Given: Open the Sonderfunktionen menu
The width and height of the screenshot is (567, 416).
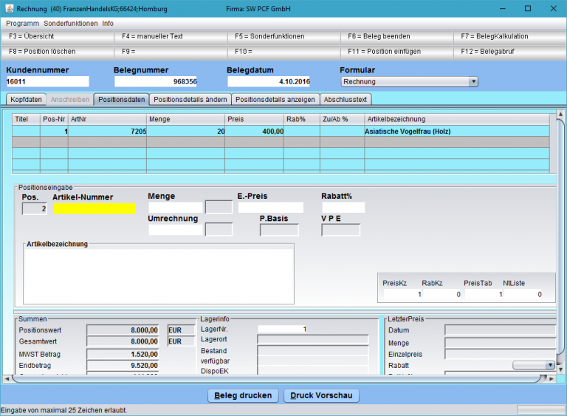Looking at the screenshot, I should [x=70, y=24].
